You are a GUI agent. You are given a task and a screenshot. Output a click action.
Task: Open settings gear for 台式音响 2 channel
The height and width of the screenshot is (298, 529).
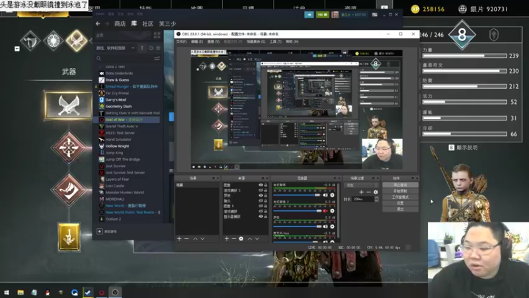333,211
